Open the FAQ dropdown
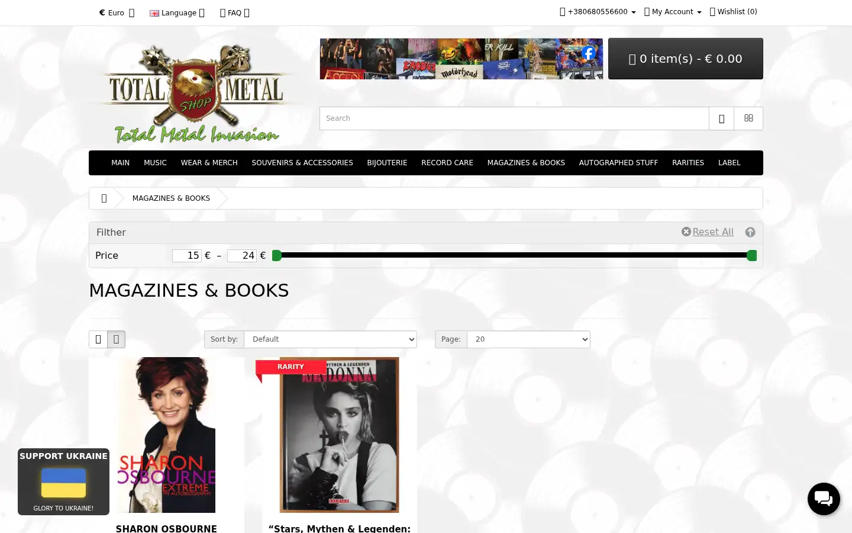 coord(234,12)
